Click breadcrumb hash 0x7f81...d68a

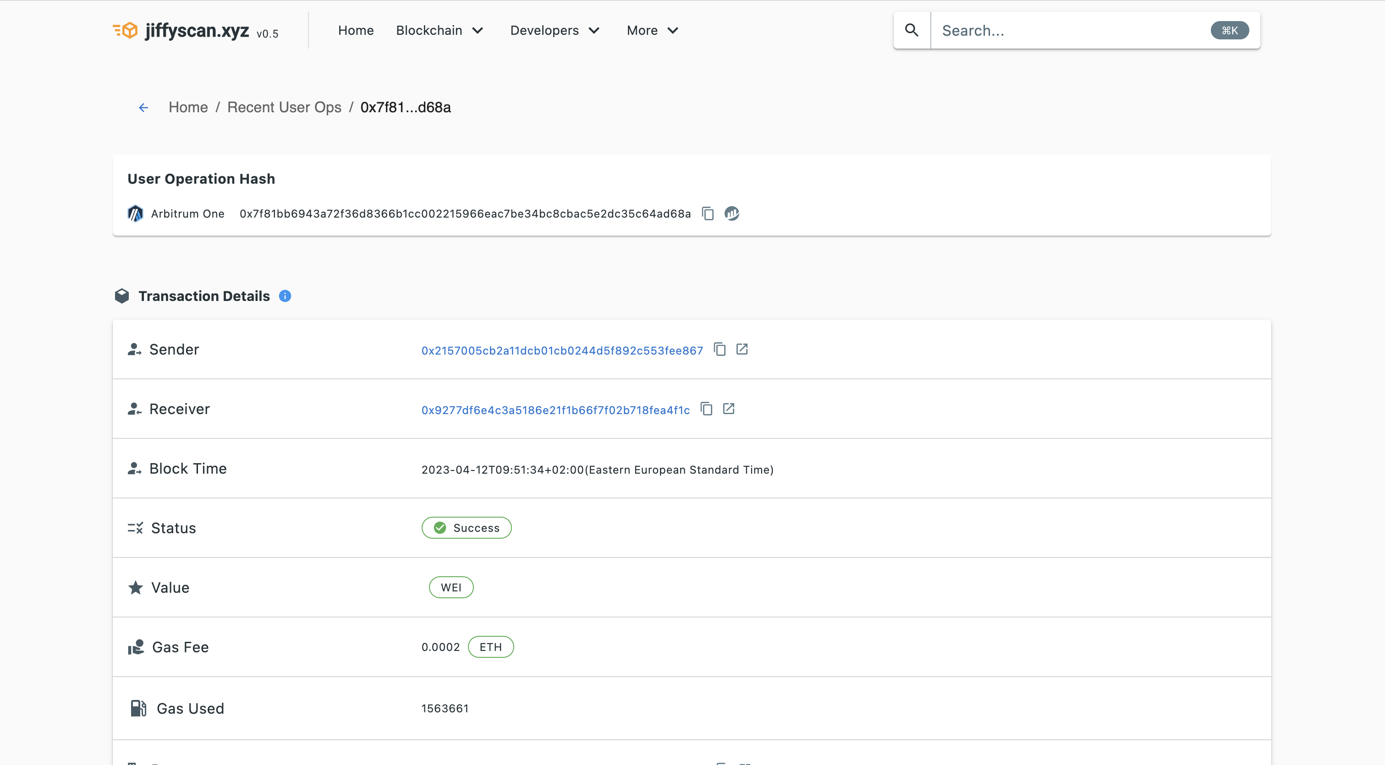pyautogui.click(x=406, y=108)
